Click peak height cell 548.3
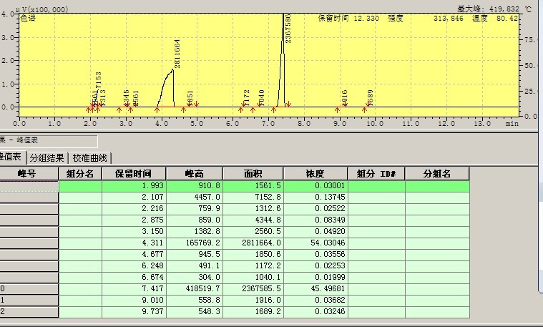This screenshot has width=543, height=327. (x=195, y=311)
